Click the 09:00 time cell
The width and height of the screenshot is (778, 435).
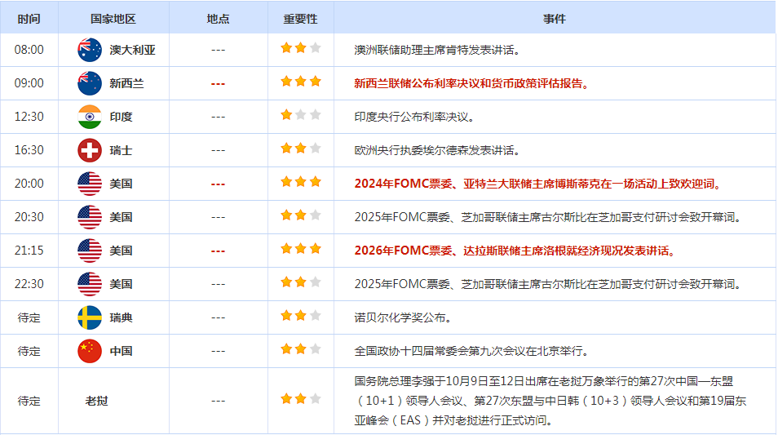[x=29, y=83]
